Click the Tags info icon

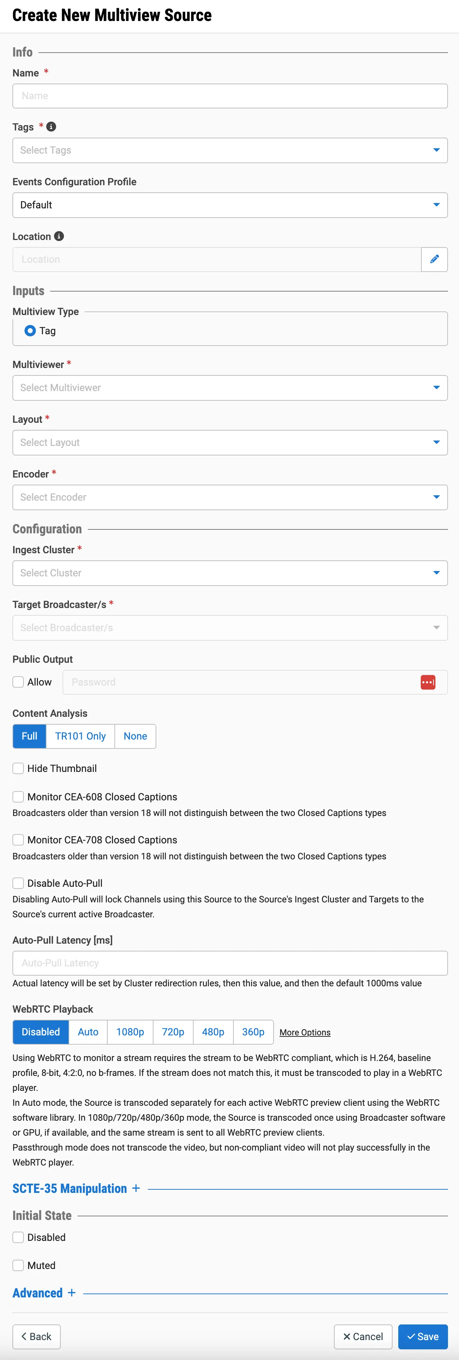[x=51, y=127]
